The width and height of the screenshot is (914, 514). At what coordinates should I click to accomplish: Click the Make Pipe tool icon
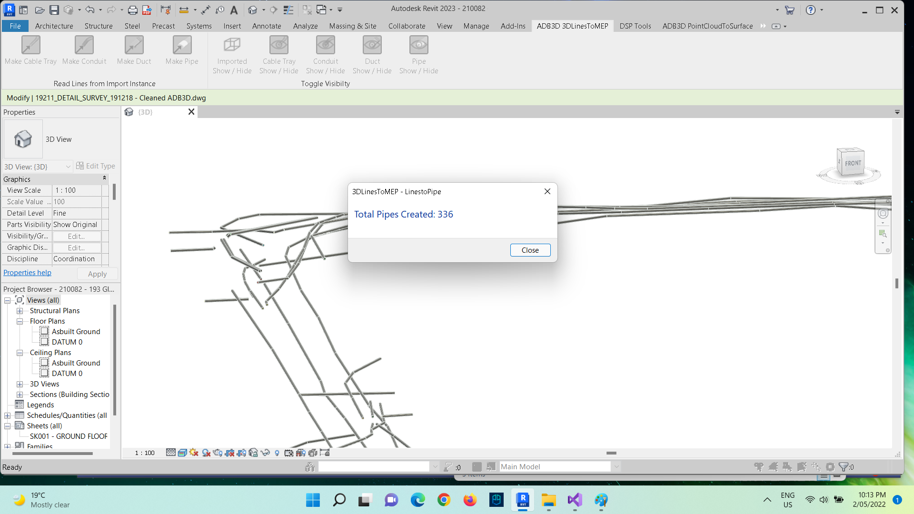click(182, 46)
